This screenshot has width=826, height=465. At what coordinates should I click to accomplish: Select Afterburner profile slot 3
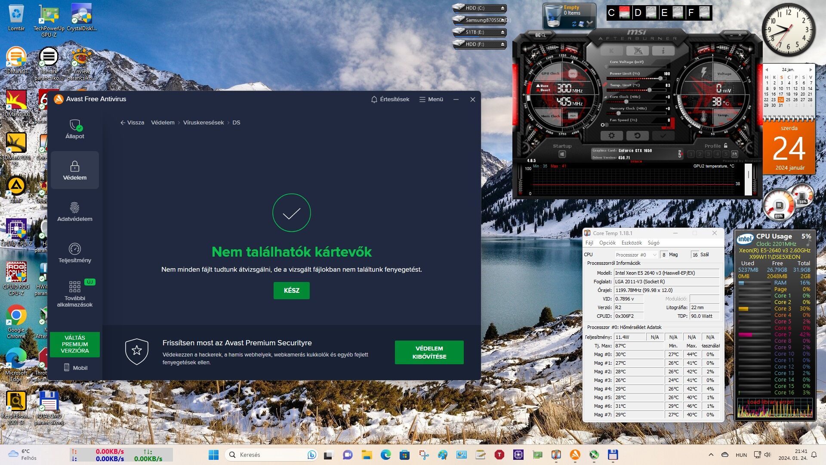709,154
